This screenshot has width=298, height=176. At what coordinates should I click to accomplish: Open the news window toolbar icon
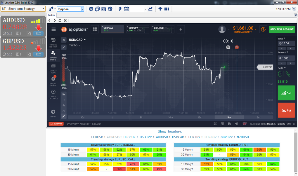click(104, 9)
